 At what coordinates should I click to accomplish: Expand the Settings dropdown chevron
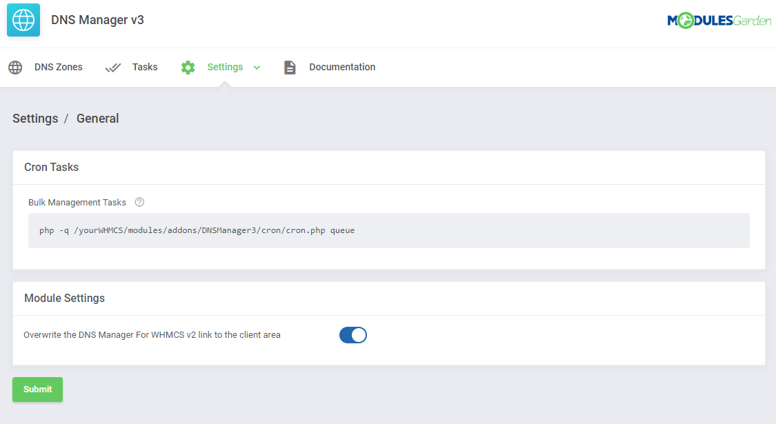coord(257,68)
